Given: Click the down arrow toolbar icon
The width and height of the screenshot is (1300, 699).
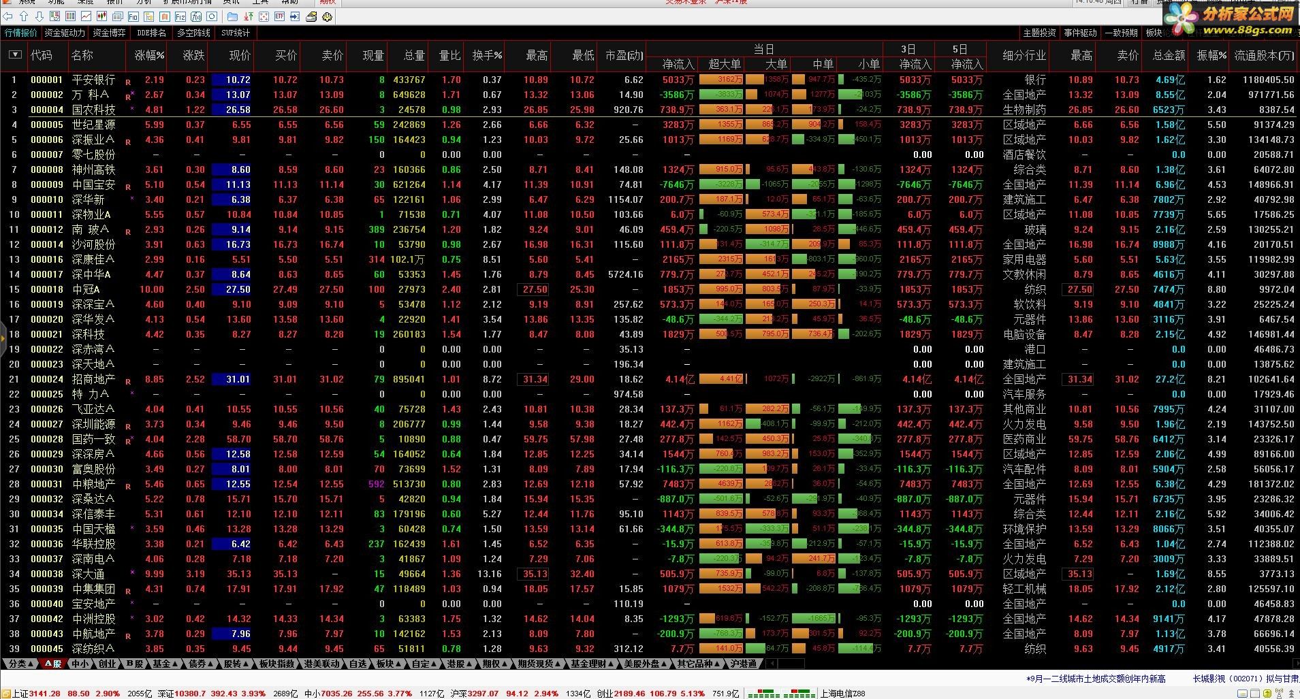Looking at the screenshot, I should point(39,16).
